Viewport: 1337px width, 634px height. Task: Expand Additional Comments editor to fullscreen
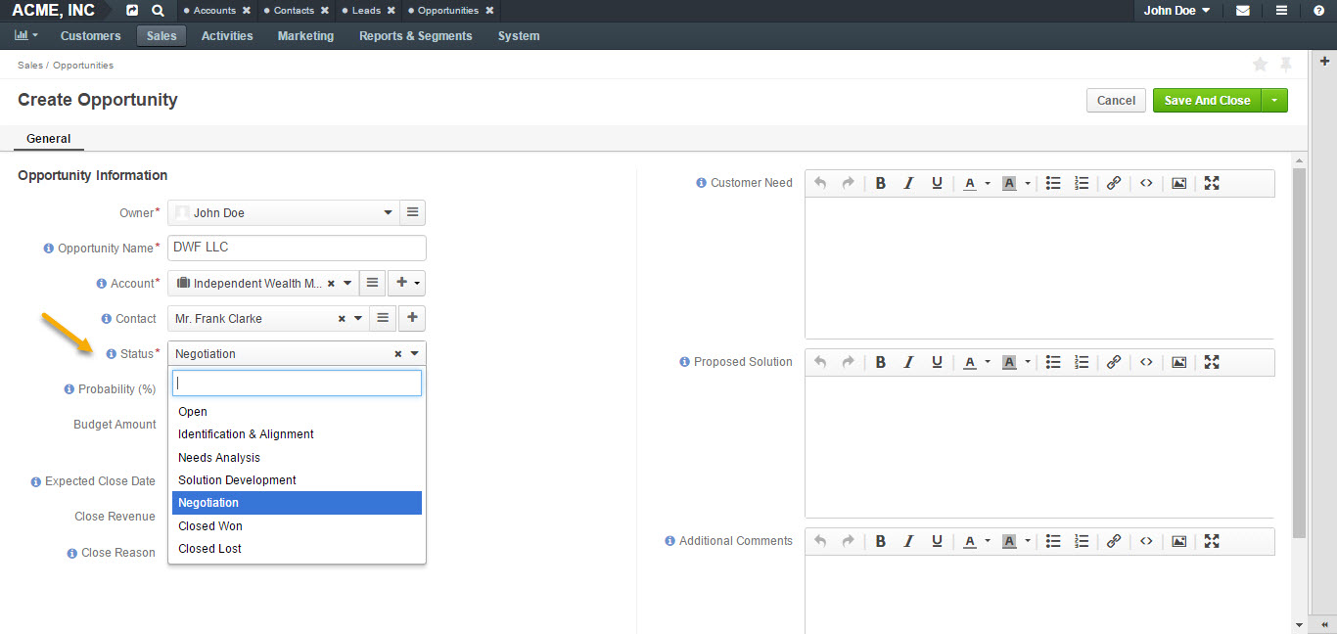[x=1212, y=541]
